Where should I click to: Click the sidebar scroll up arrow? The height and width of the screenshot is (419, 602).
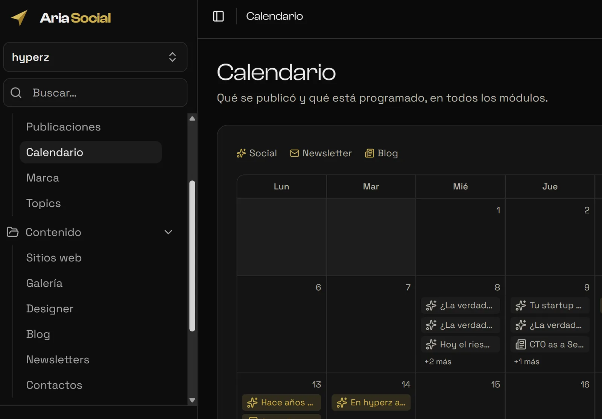coord(192,118)
